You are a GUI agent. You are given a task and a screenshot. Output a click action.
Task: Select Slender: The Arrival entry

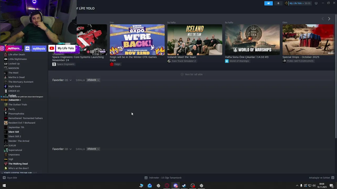pos(19,141)
